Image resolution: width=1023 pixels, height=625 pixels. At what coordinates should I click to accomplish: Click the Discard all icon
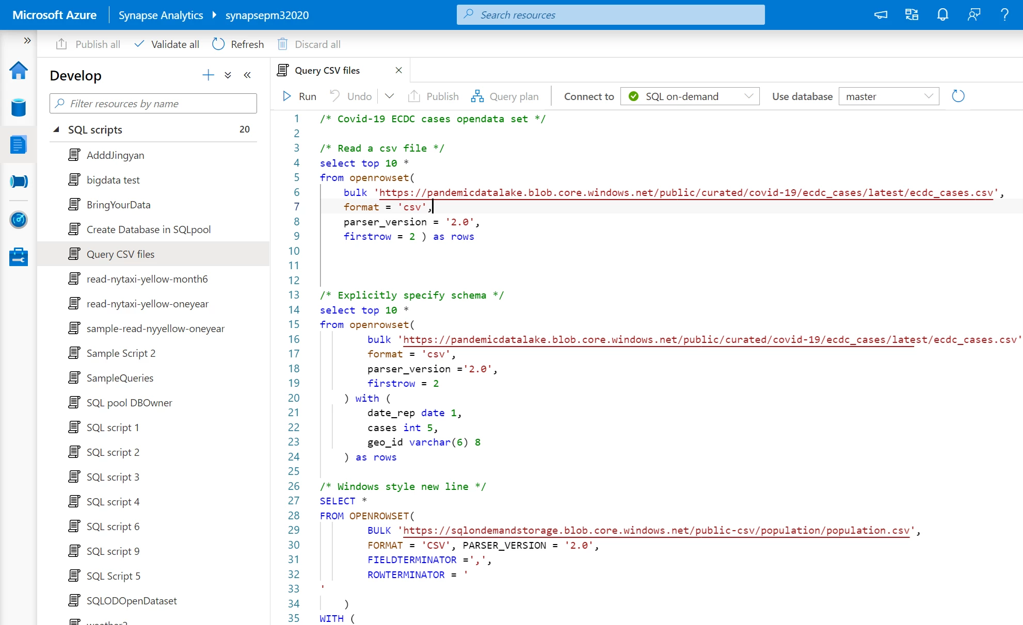(282, 44)
